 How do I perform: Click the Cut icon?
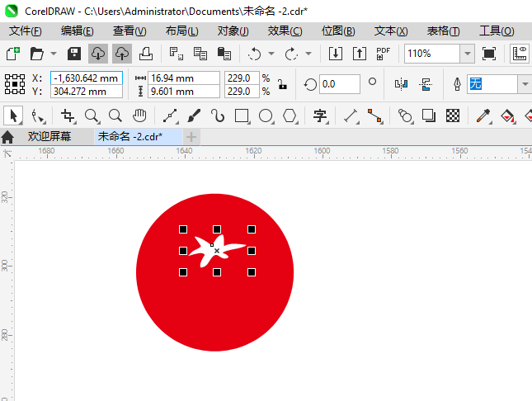click(x=176, y=54)
